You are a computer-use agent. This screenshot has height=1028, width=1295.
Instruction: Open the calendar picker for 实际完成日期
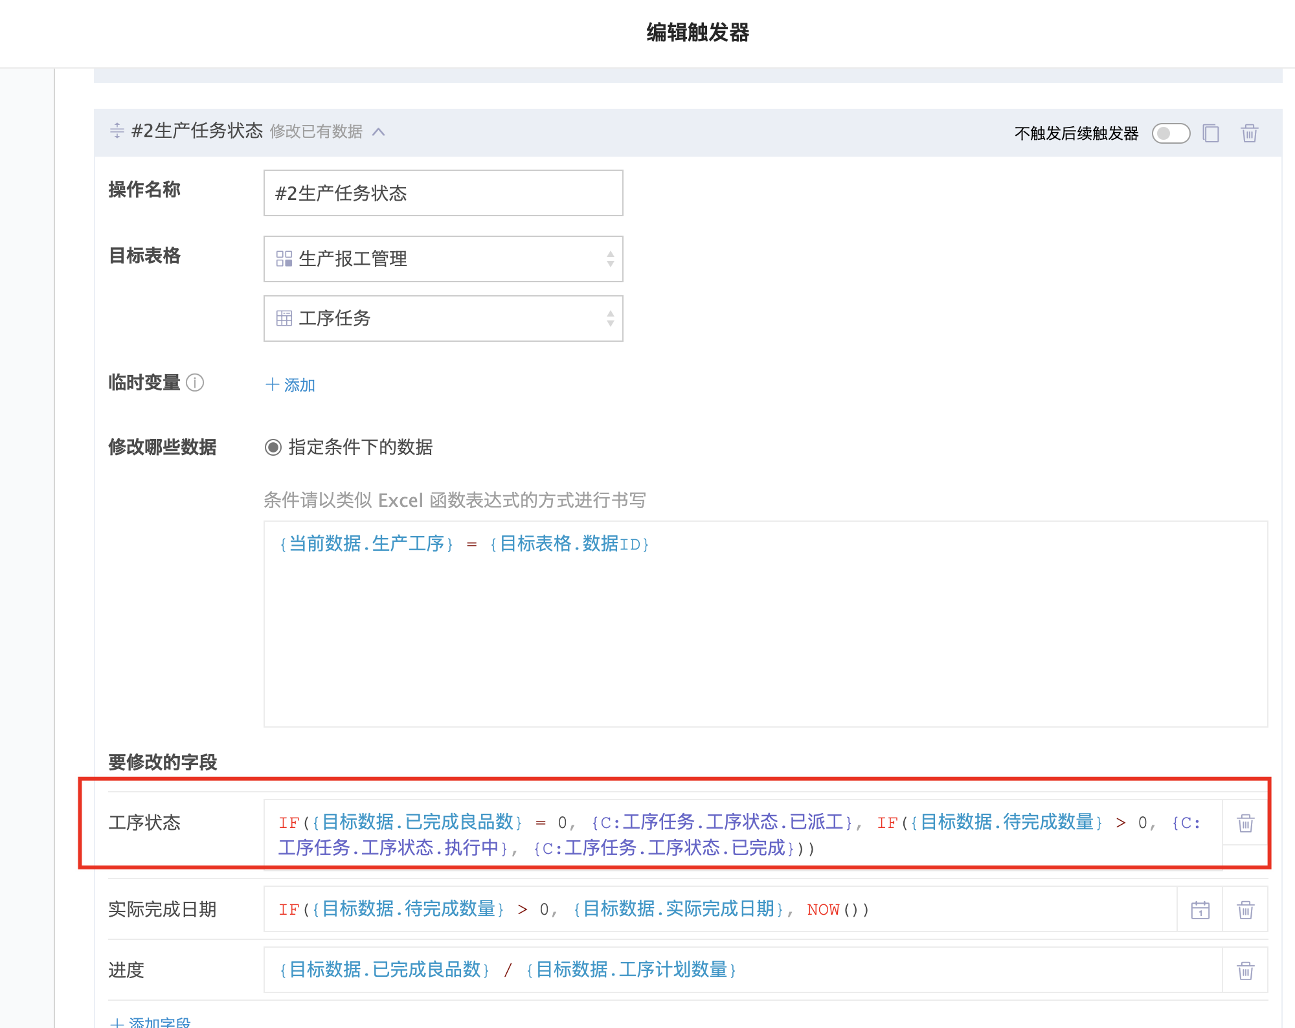(x=1200, y=910)
